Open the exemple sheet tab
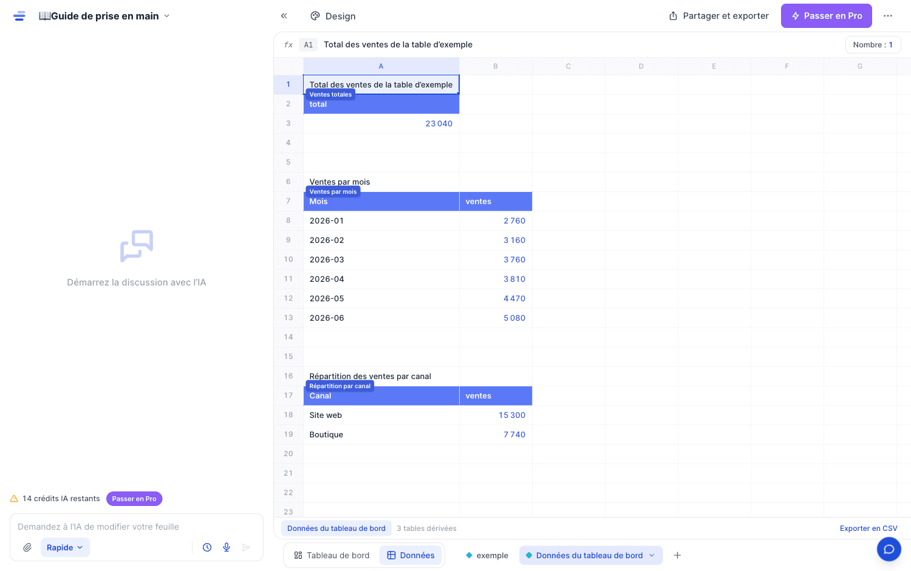This screenshot has height=571, width=911. 486,555
